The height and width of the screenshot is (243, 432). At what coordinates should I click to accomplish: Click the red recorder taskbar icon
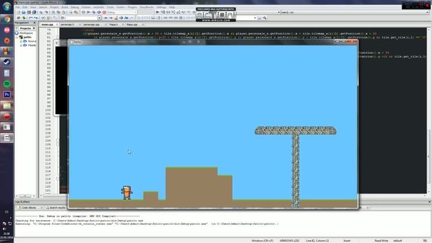click(x=7, y=116)
